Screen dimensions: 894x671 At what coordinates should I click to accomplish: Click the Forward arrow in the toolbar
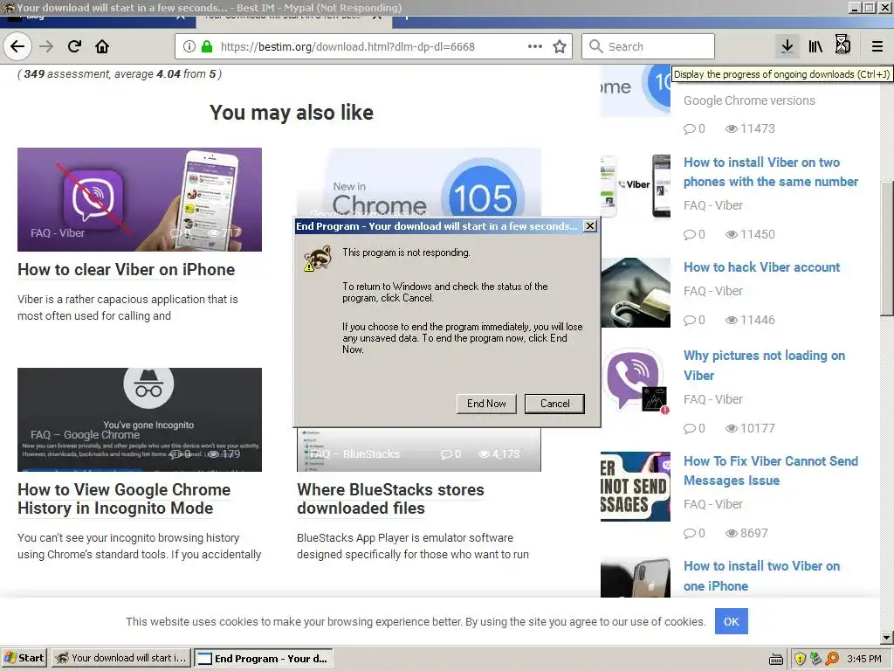click(x=46, y=46)
